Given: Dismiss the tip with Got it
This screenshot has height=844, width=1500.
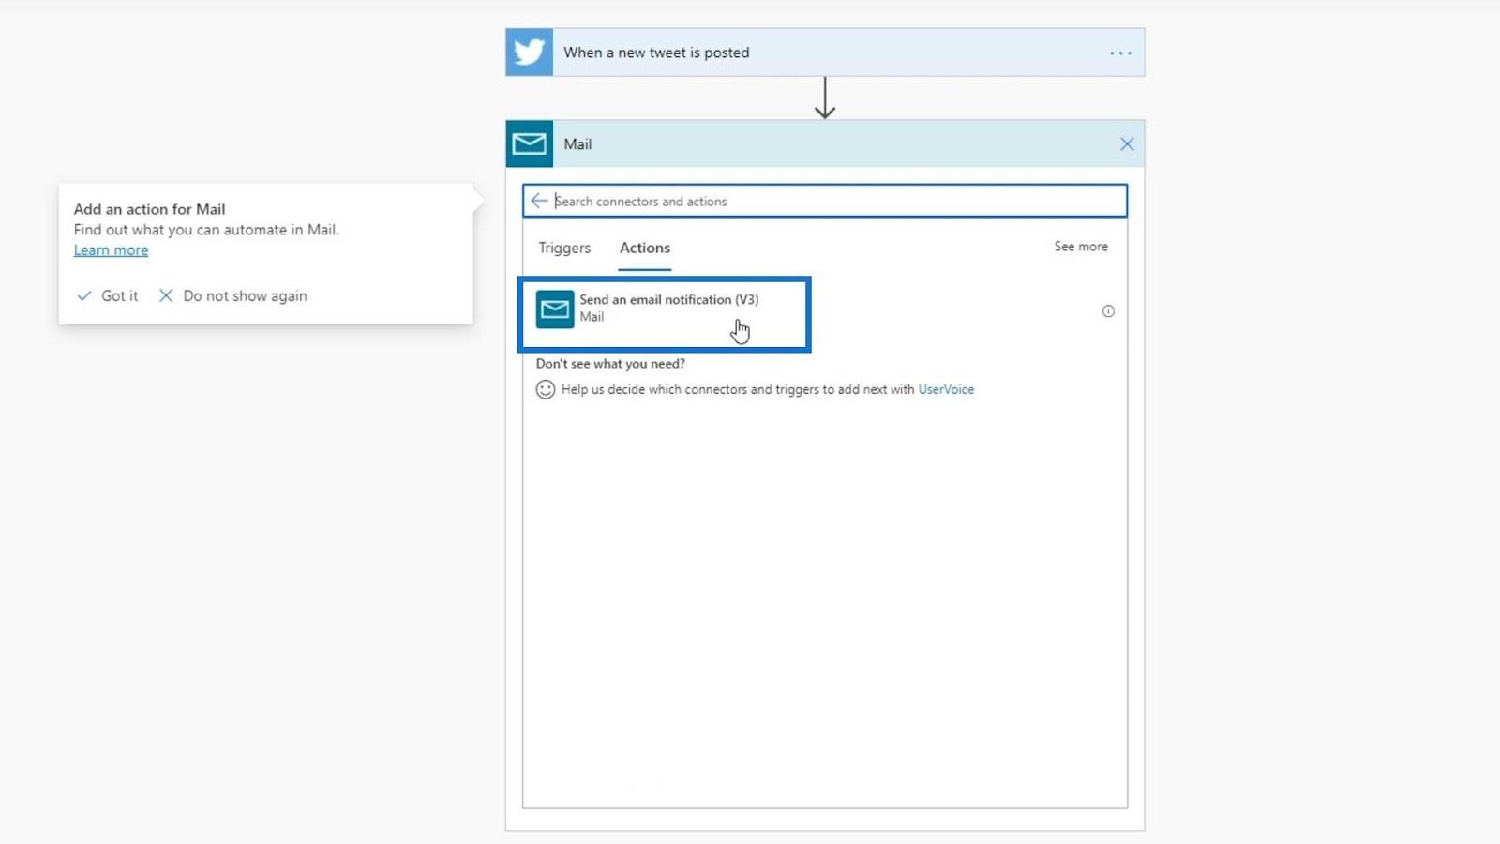Looking at the screenshot, I should [108, 295].
